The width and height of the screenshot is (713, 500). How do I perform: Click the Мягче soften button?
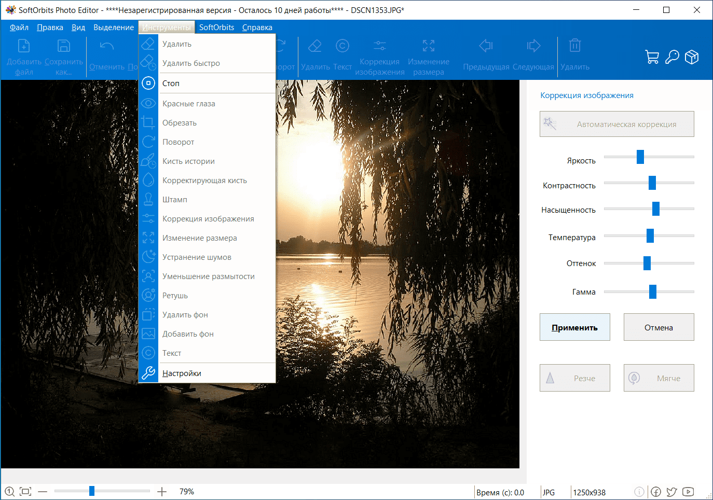[x=659, y=378]
